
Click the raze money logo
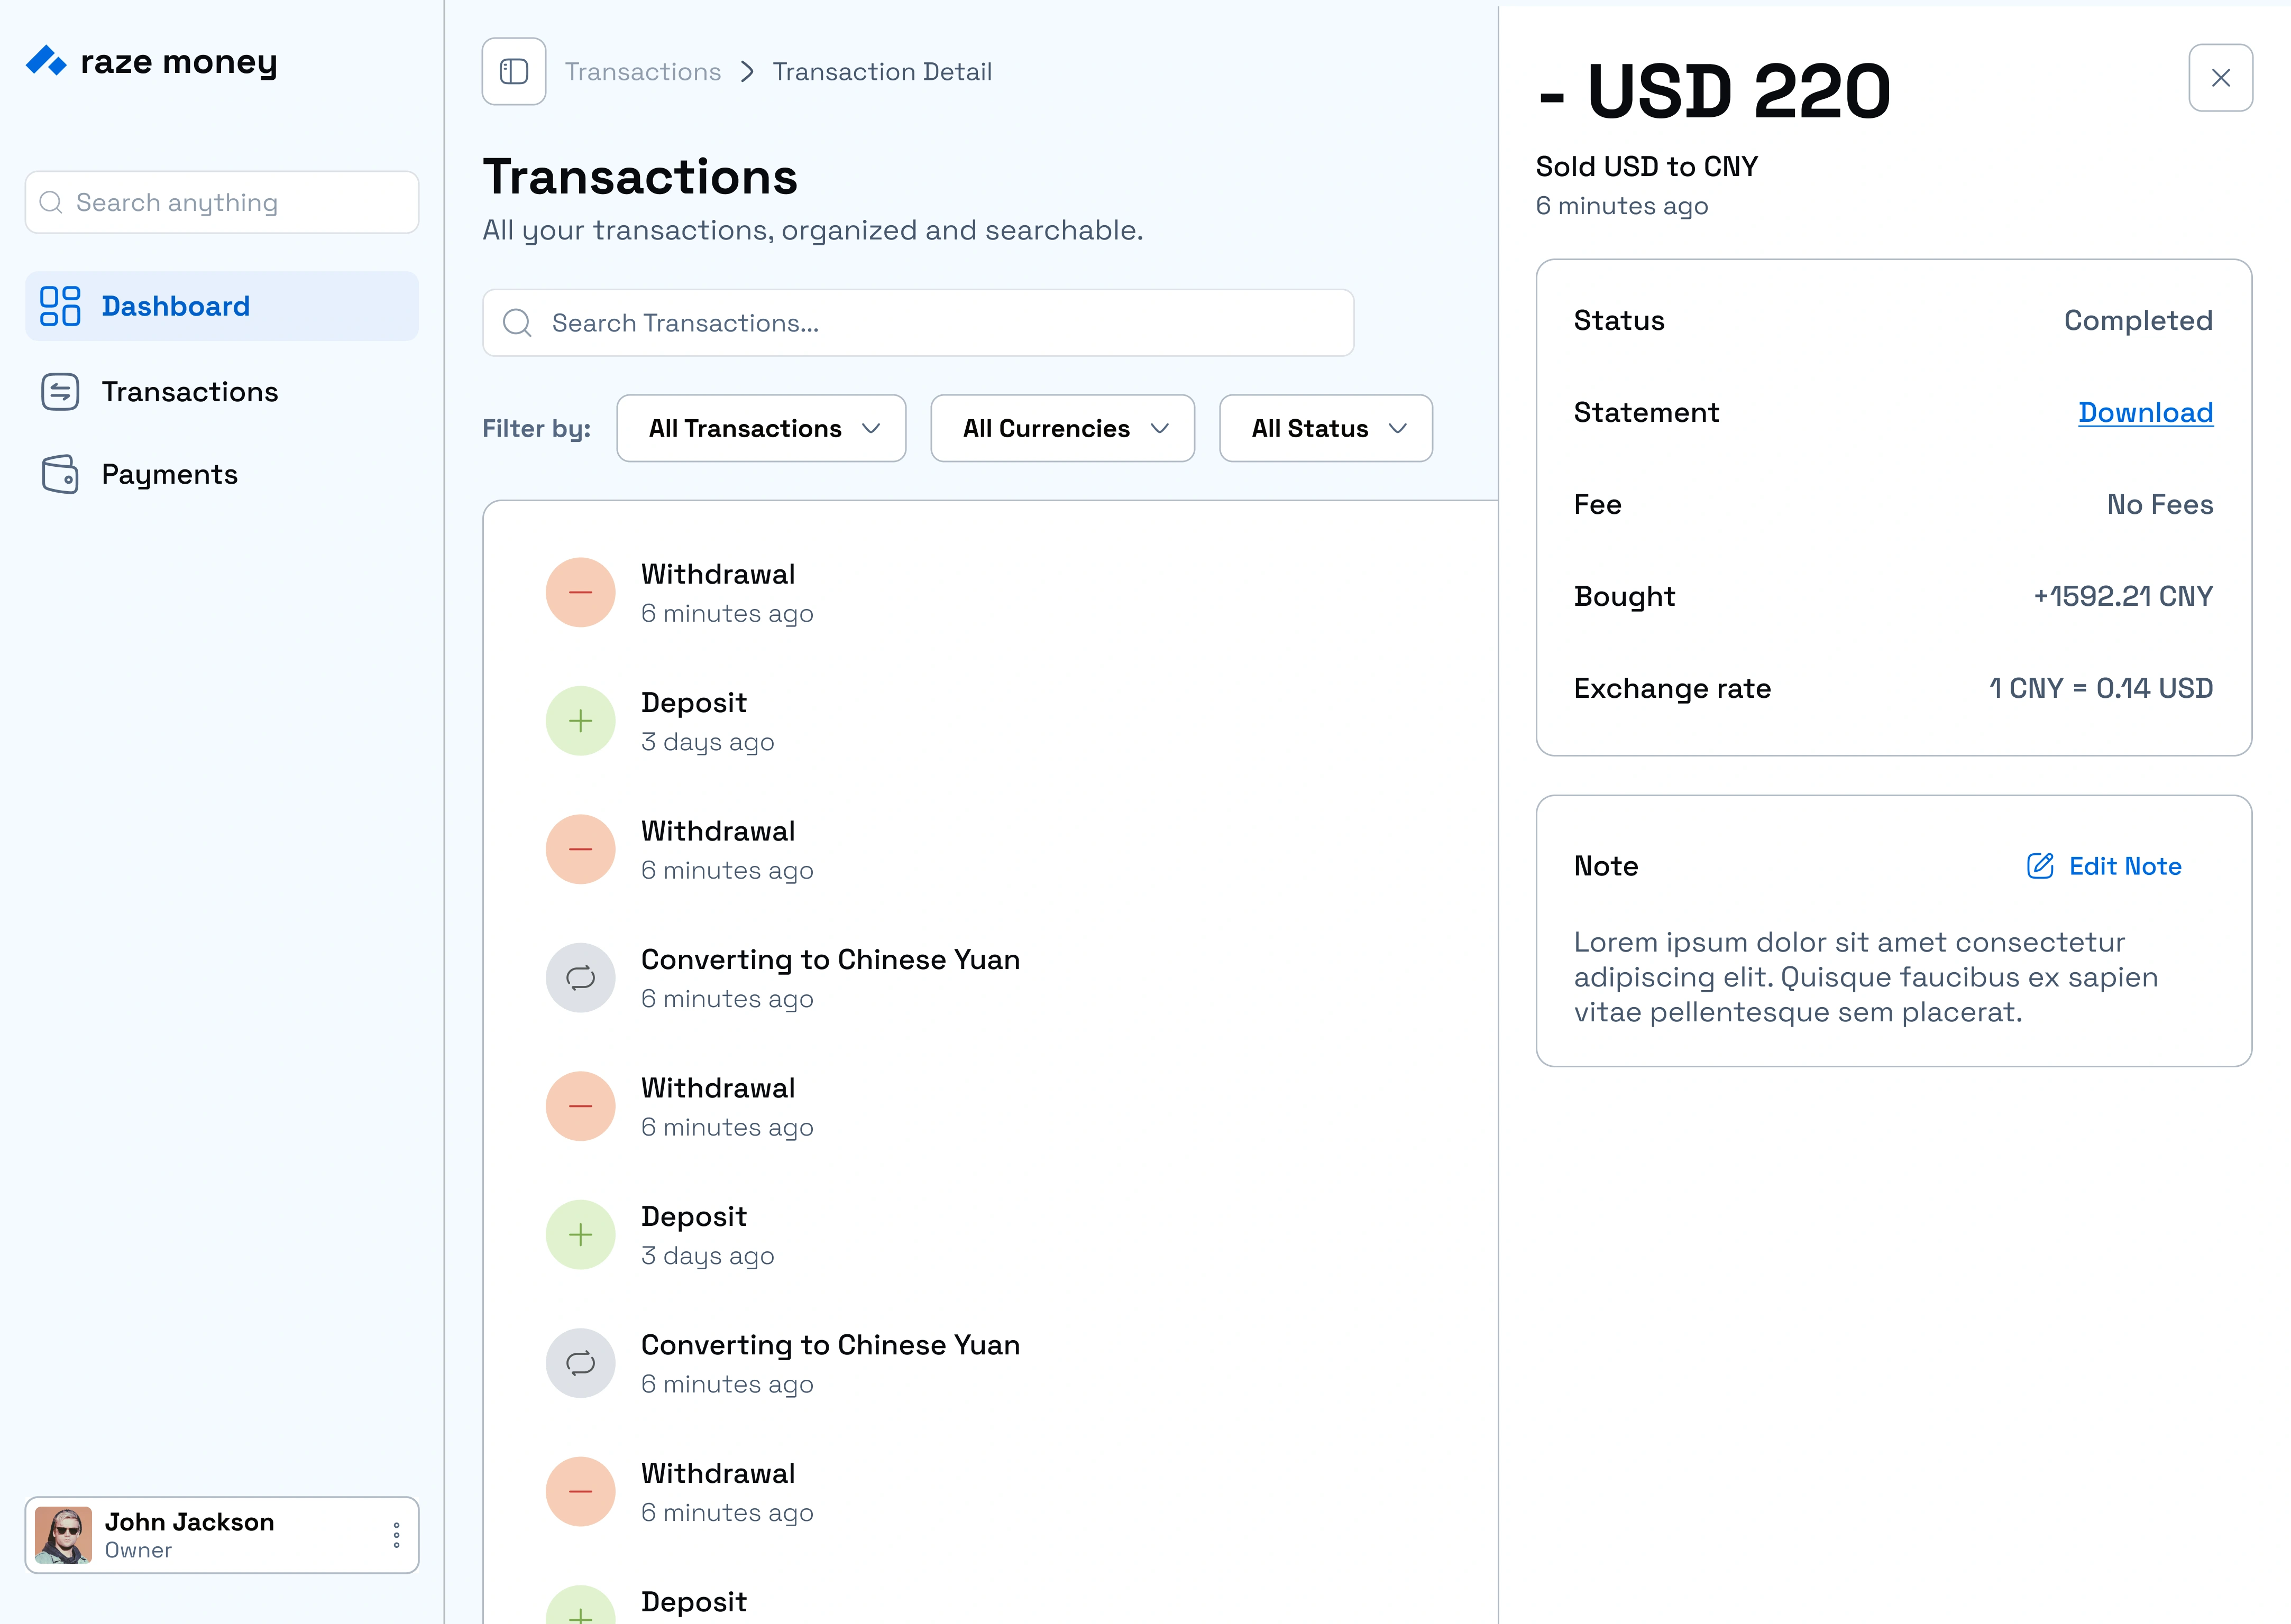(151, 62)
